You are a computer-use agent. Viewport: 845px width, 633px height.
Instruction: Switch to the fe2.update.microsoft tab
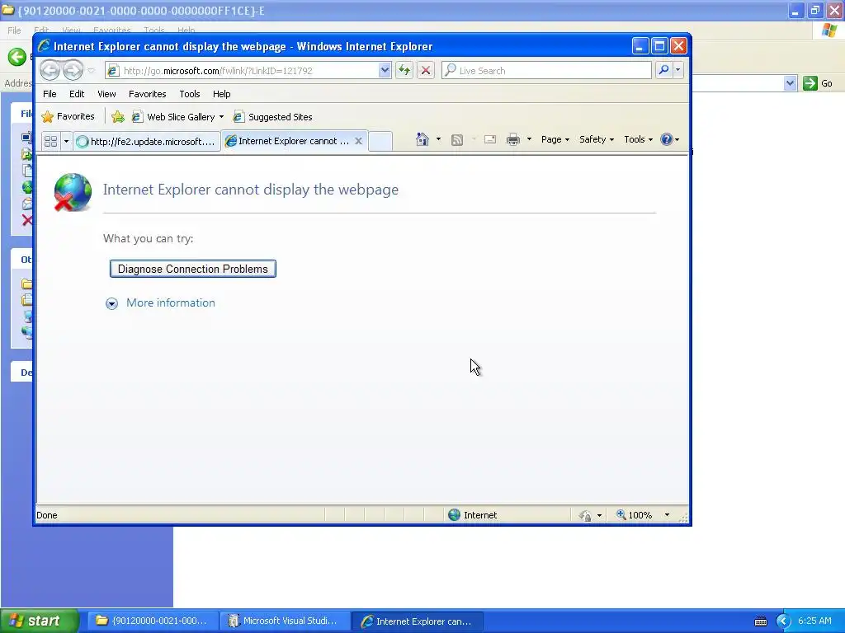(x=147, y=141)
